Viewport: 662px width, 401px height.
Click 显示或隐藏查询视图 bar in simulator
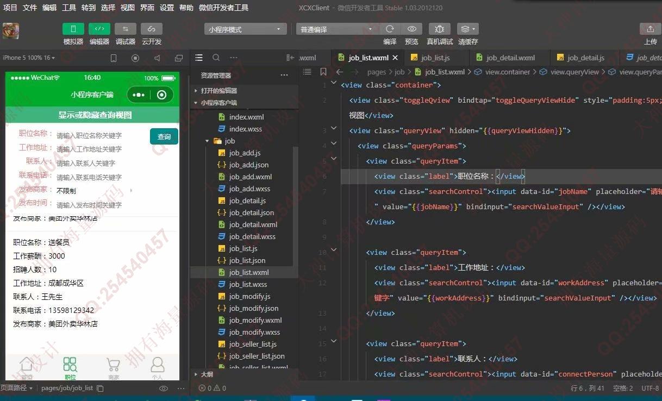point(95,115)
